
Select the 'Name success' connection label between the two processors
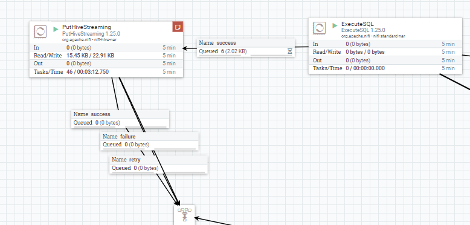click(217, 43)
